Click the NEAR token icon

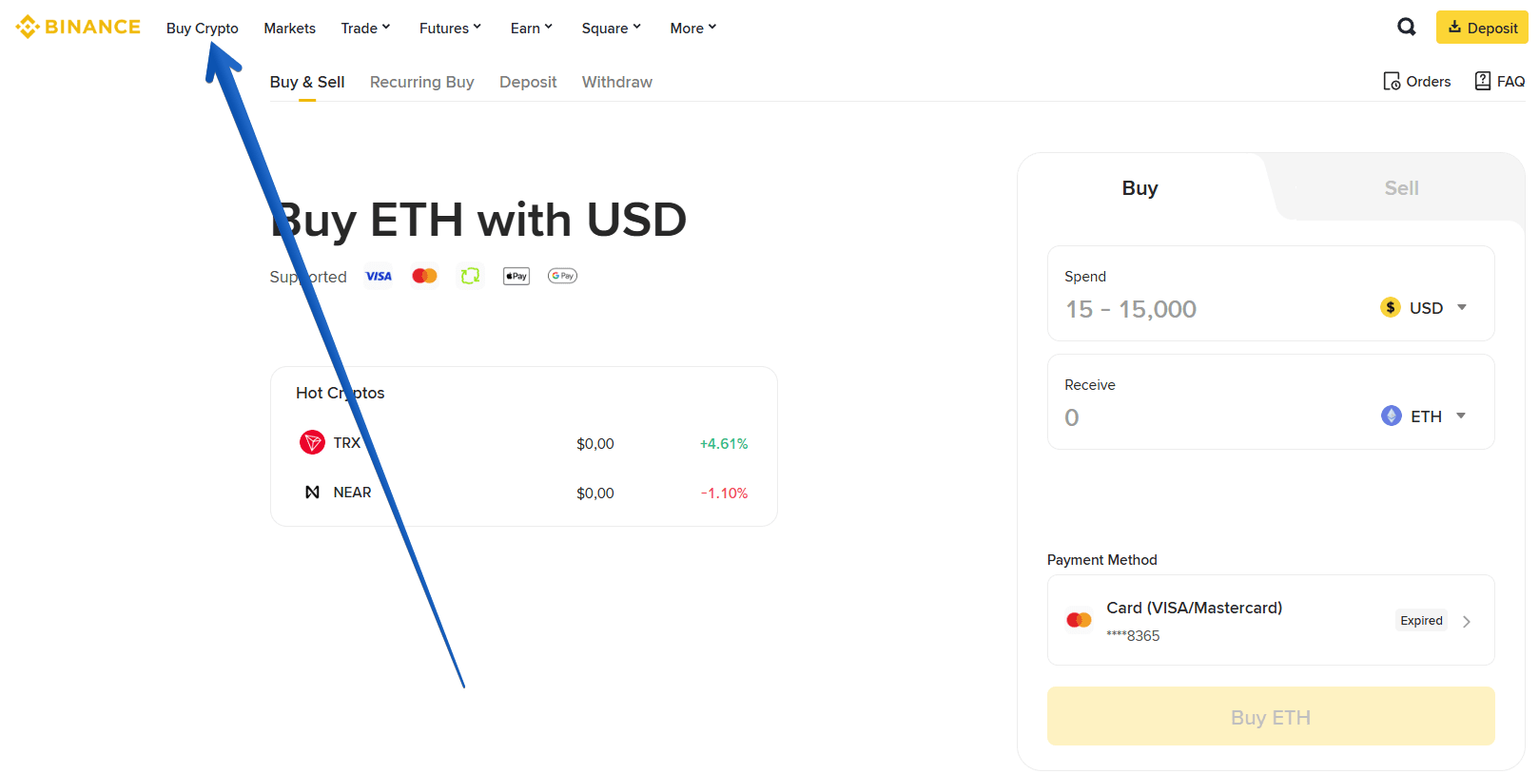pyautogui.click(x=312, y=492)
